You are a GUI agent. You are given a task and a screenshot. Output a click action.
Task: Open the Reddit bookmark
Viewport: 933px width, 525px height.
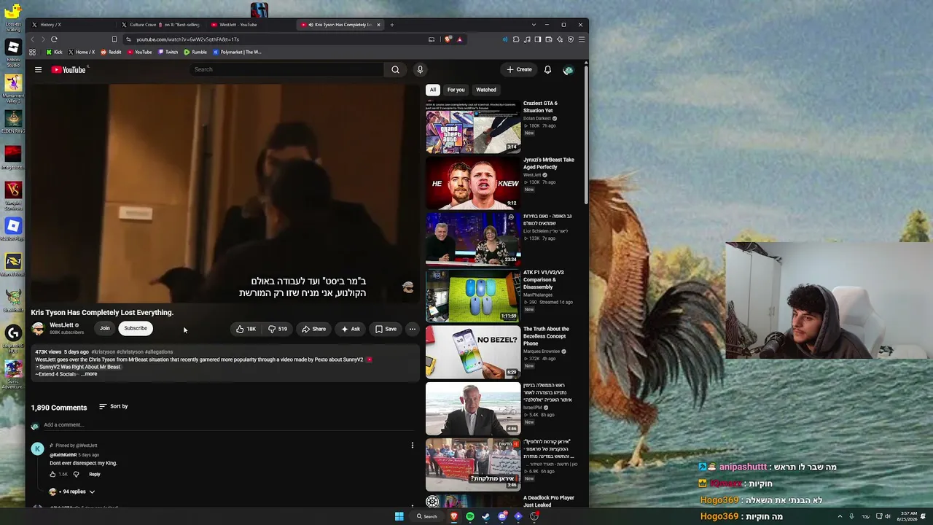(x=111, y=52)
